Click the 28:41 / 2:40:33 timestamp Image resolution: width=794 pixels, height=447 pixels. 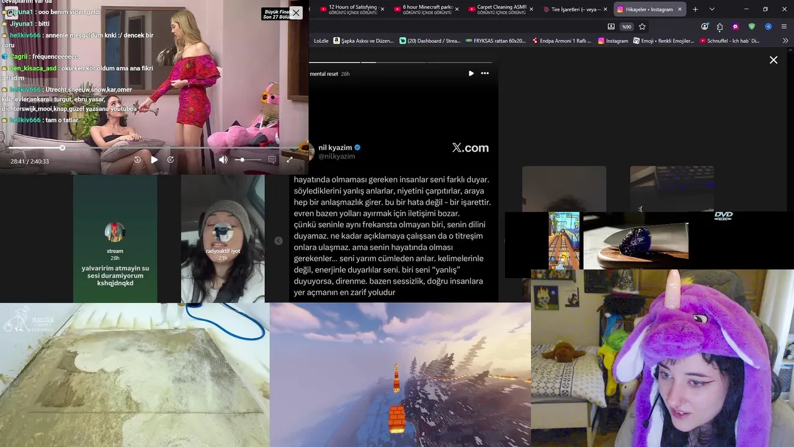pos(30,161)
